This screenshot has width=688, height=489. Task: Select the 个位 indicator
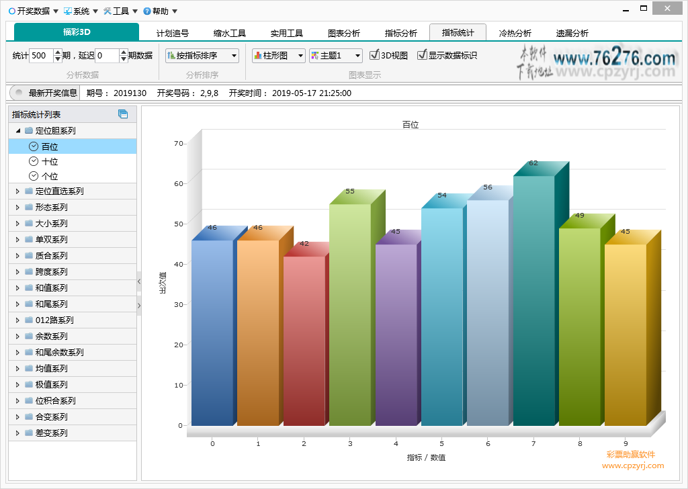tap(73, 176)
